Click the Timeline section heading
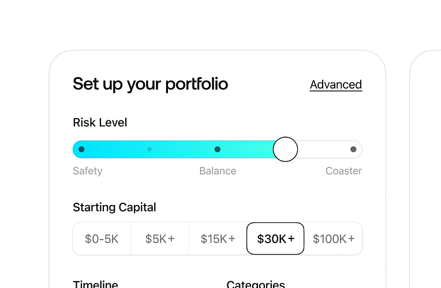Image resolution: width=441 pixels, height=288 pixels. point(95,284)
